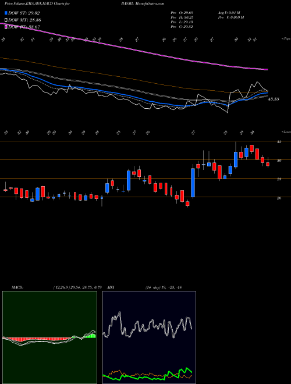Click the 'Pre O: 29.69' open value
Screen dimensions: 291x384
pos(182,13)
